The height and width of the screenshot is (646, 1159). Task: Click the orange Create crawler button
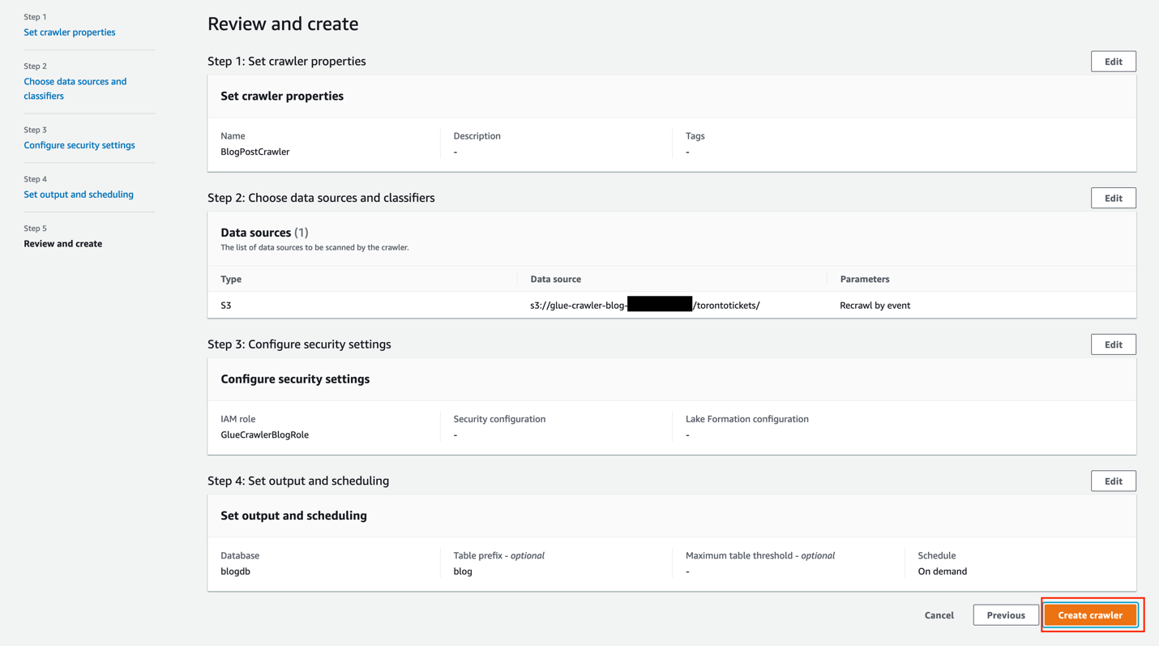pos(1090,615)
